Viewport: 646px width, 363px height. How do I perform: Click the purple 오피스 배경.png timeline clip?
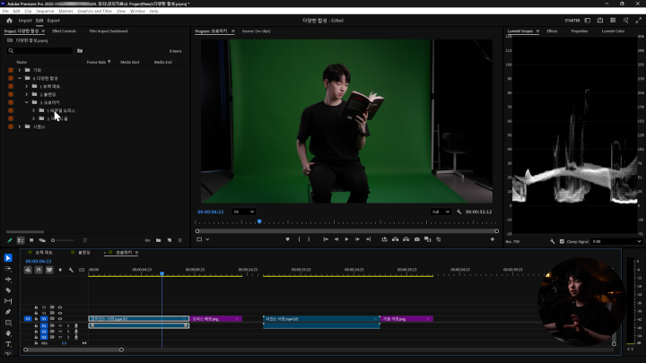(x=215, y=318)
